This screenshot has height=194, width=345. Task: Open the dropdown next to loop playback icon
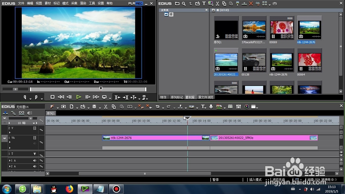[110, 99]
